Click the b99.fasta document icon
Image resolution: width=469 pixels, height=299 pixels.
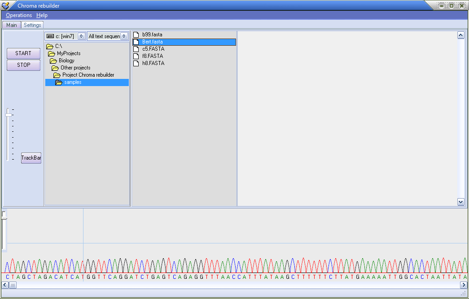136,34
